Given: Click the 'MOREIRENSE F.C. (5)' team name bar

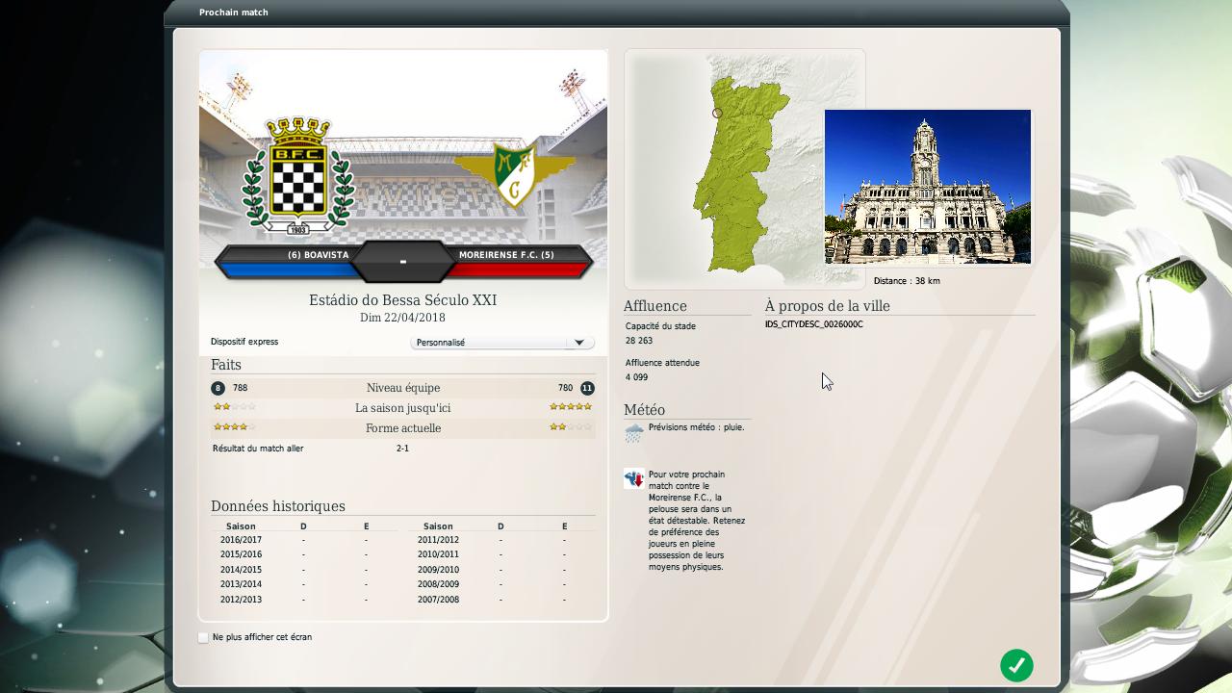Looking at the screenshot, I should (x=506, y=255).
